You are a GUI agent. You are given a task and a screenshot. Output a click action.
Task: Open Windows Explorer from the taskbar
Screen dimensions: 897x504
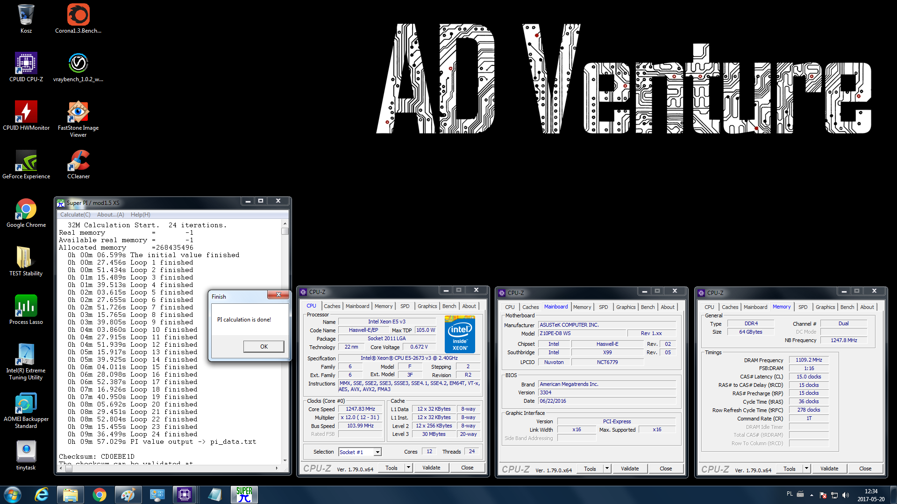pos(71,495)
